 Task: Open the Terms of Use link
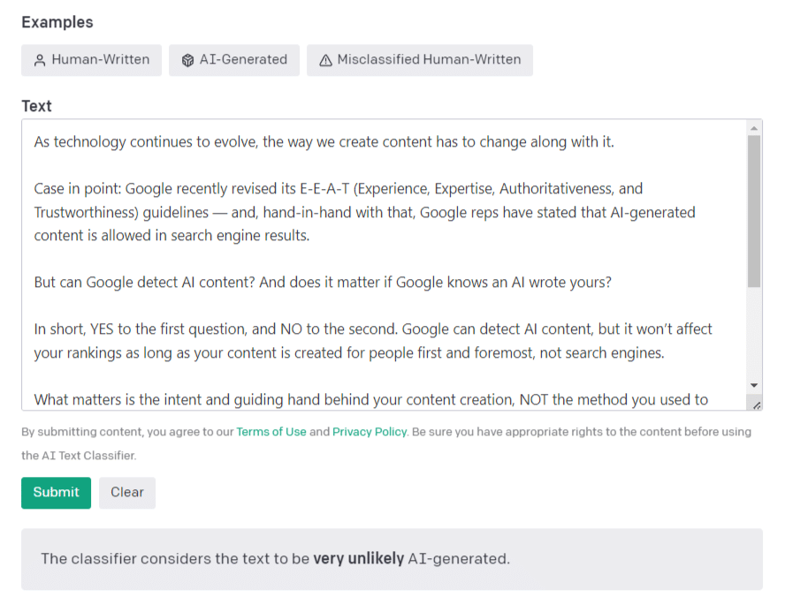pos(271,432)
